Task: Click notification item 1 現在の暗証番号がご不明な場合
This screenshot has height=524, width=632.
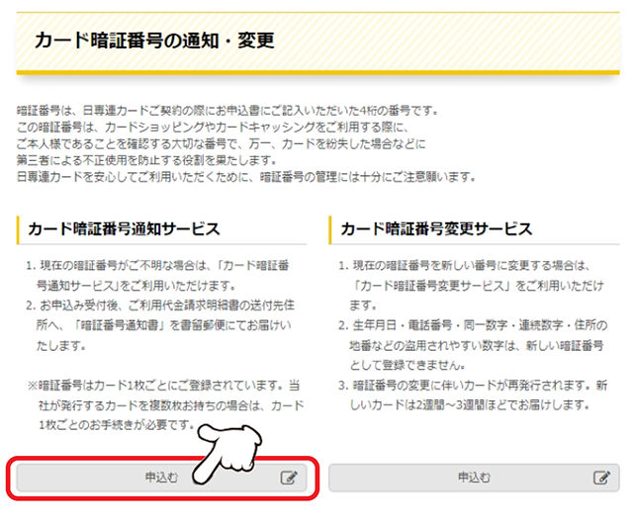Action: point(157,276)
